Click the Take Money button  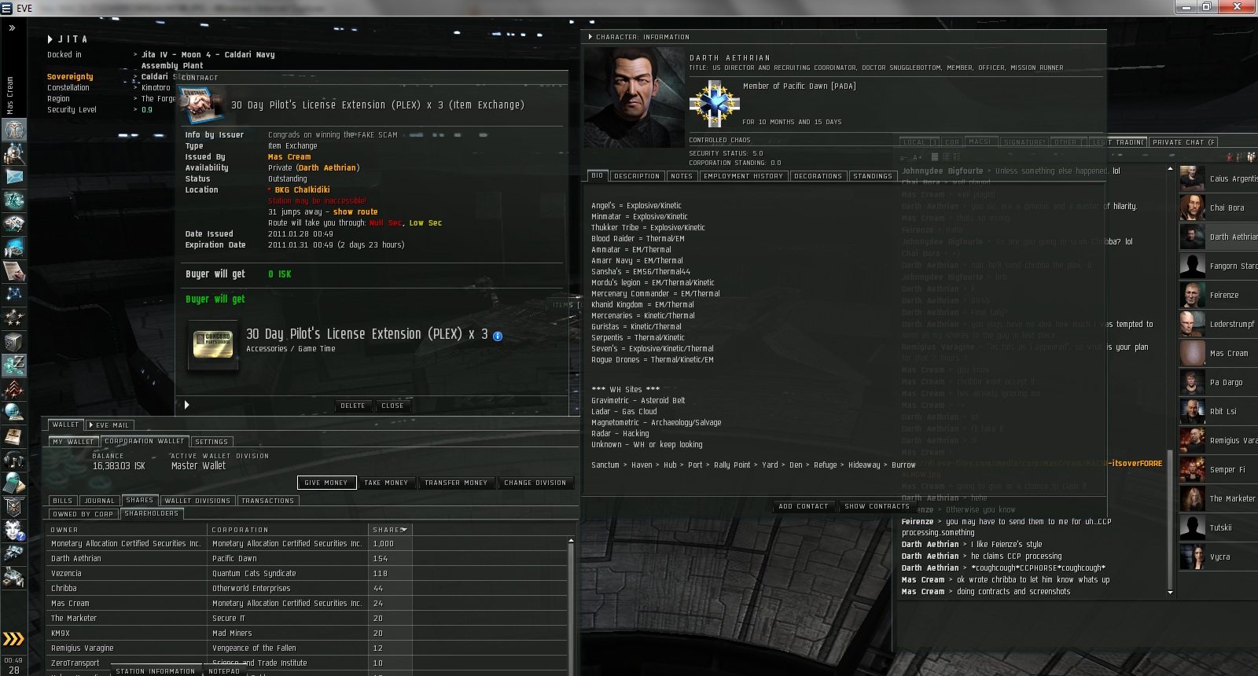pos(386,483)
